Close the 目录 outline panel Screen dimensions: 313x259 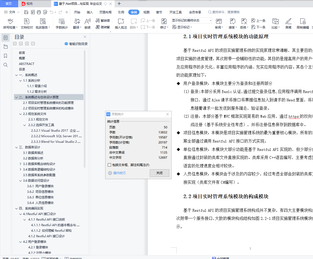pos(85,37)
